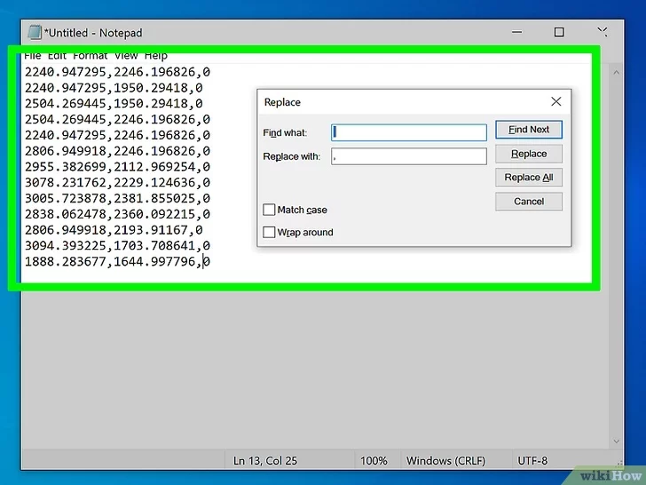Click line 2955.382699,2112.969254,0
This screenshot has height=485, width=646.
[117, 167]
